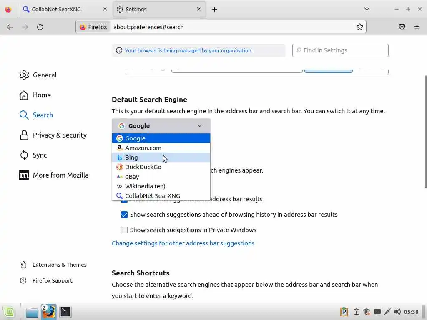Image resolution: width=427 pixels, height=320 pixels.
Task: Click the clock showing 05:38
Action: (411, 312)
